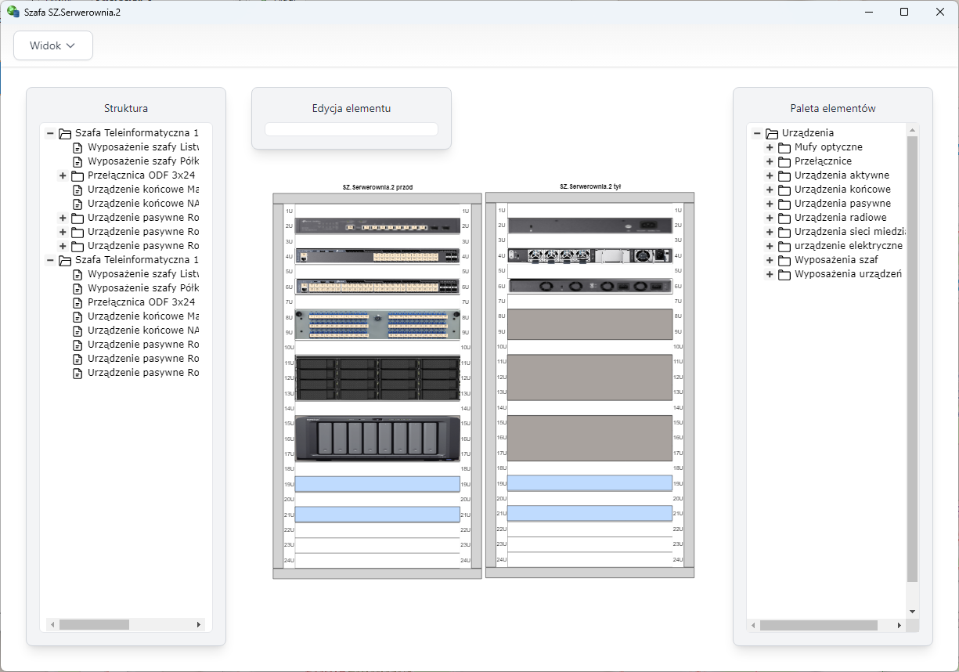
Task: Minimize the Szafa SZ.Serwerownia.2 window
Action: (x=868, y=12)
